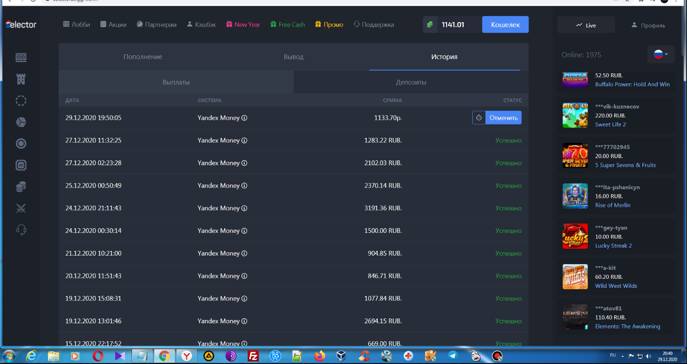687x364 pixels.
Task: Click the headset support sidebar icon
Action: [21, 230]
